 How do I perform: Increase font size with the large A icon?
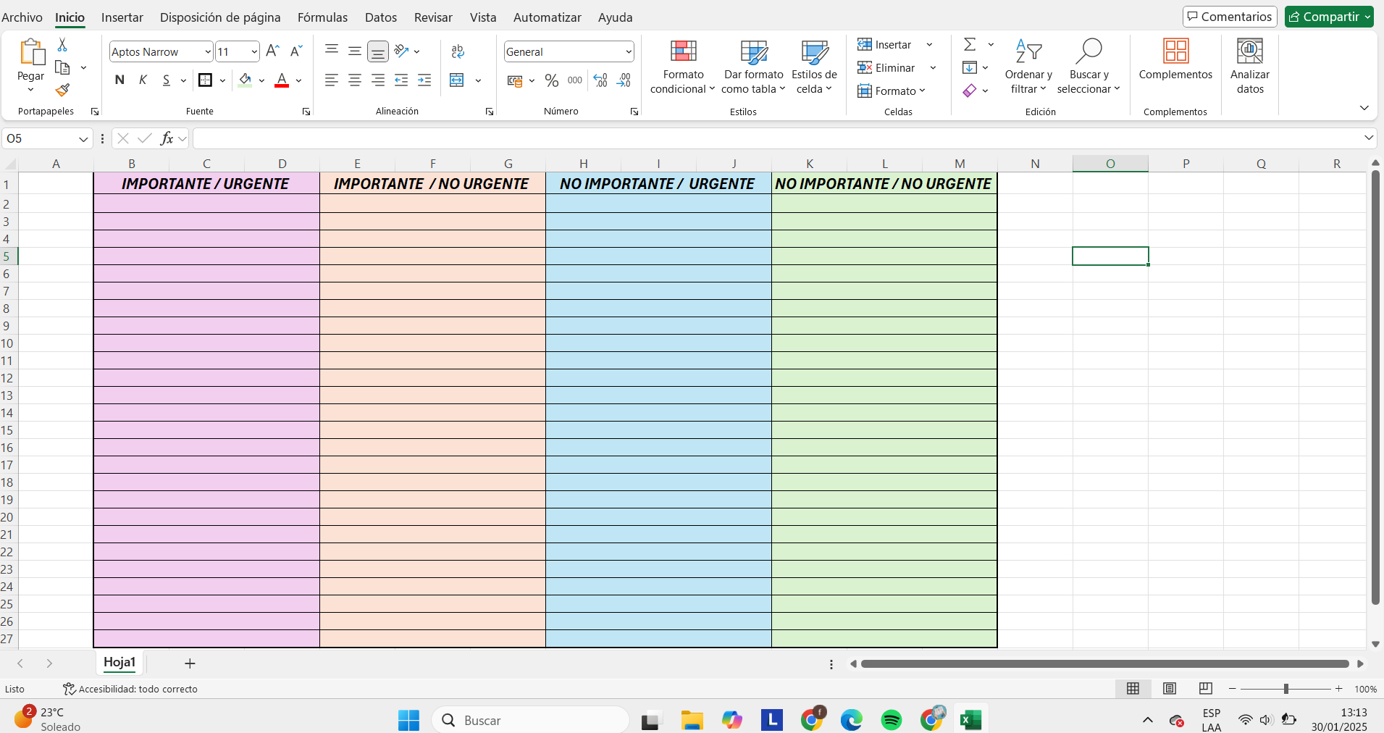click(272, 51)
